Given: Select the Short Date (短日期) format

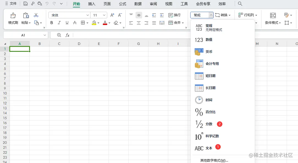Looking at the screenshot, I should coord(223,76).
